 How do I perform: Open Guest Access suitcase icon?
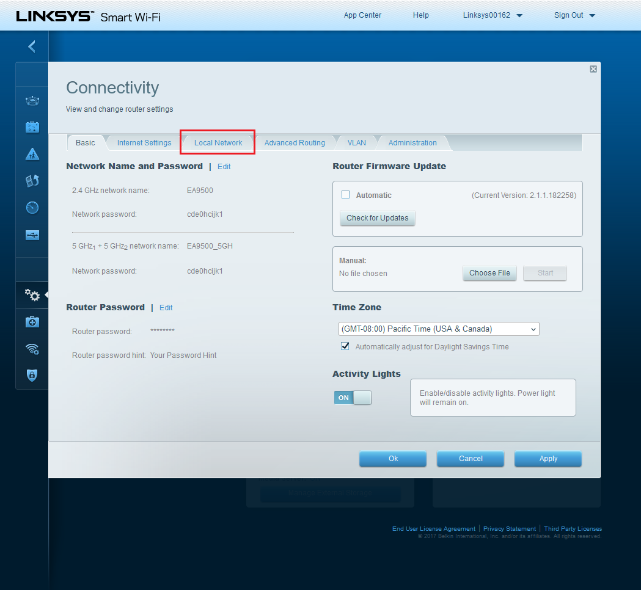pos(32,127)
